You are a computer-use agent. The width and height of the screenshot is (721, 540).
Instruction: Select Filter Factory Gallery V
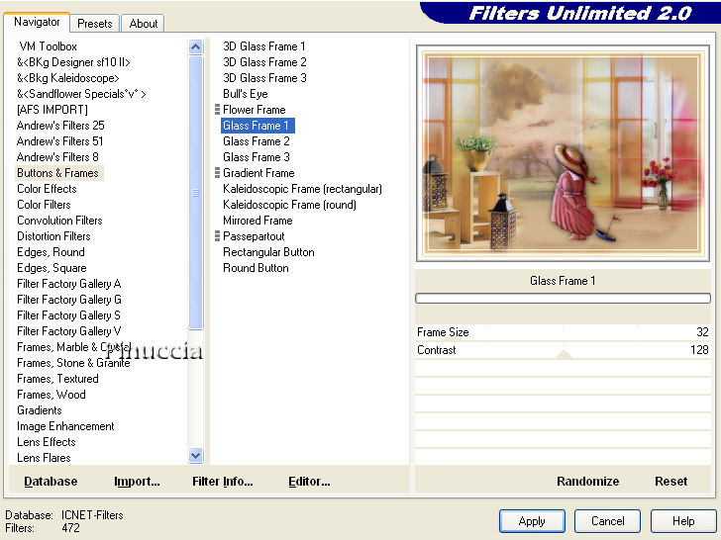[69, 331]
